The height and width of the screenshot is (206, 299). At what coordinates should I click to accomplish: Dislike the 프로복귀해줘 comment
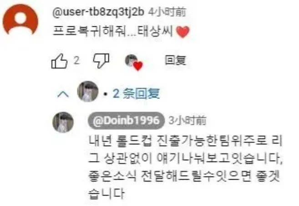click(x=101, y=61)
